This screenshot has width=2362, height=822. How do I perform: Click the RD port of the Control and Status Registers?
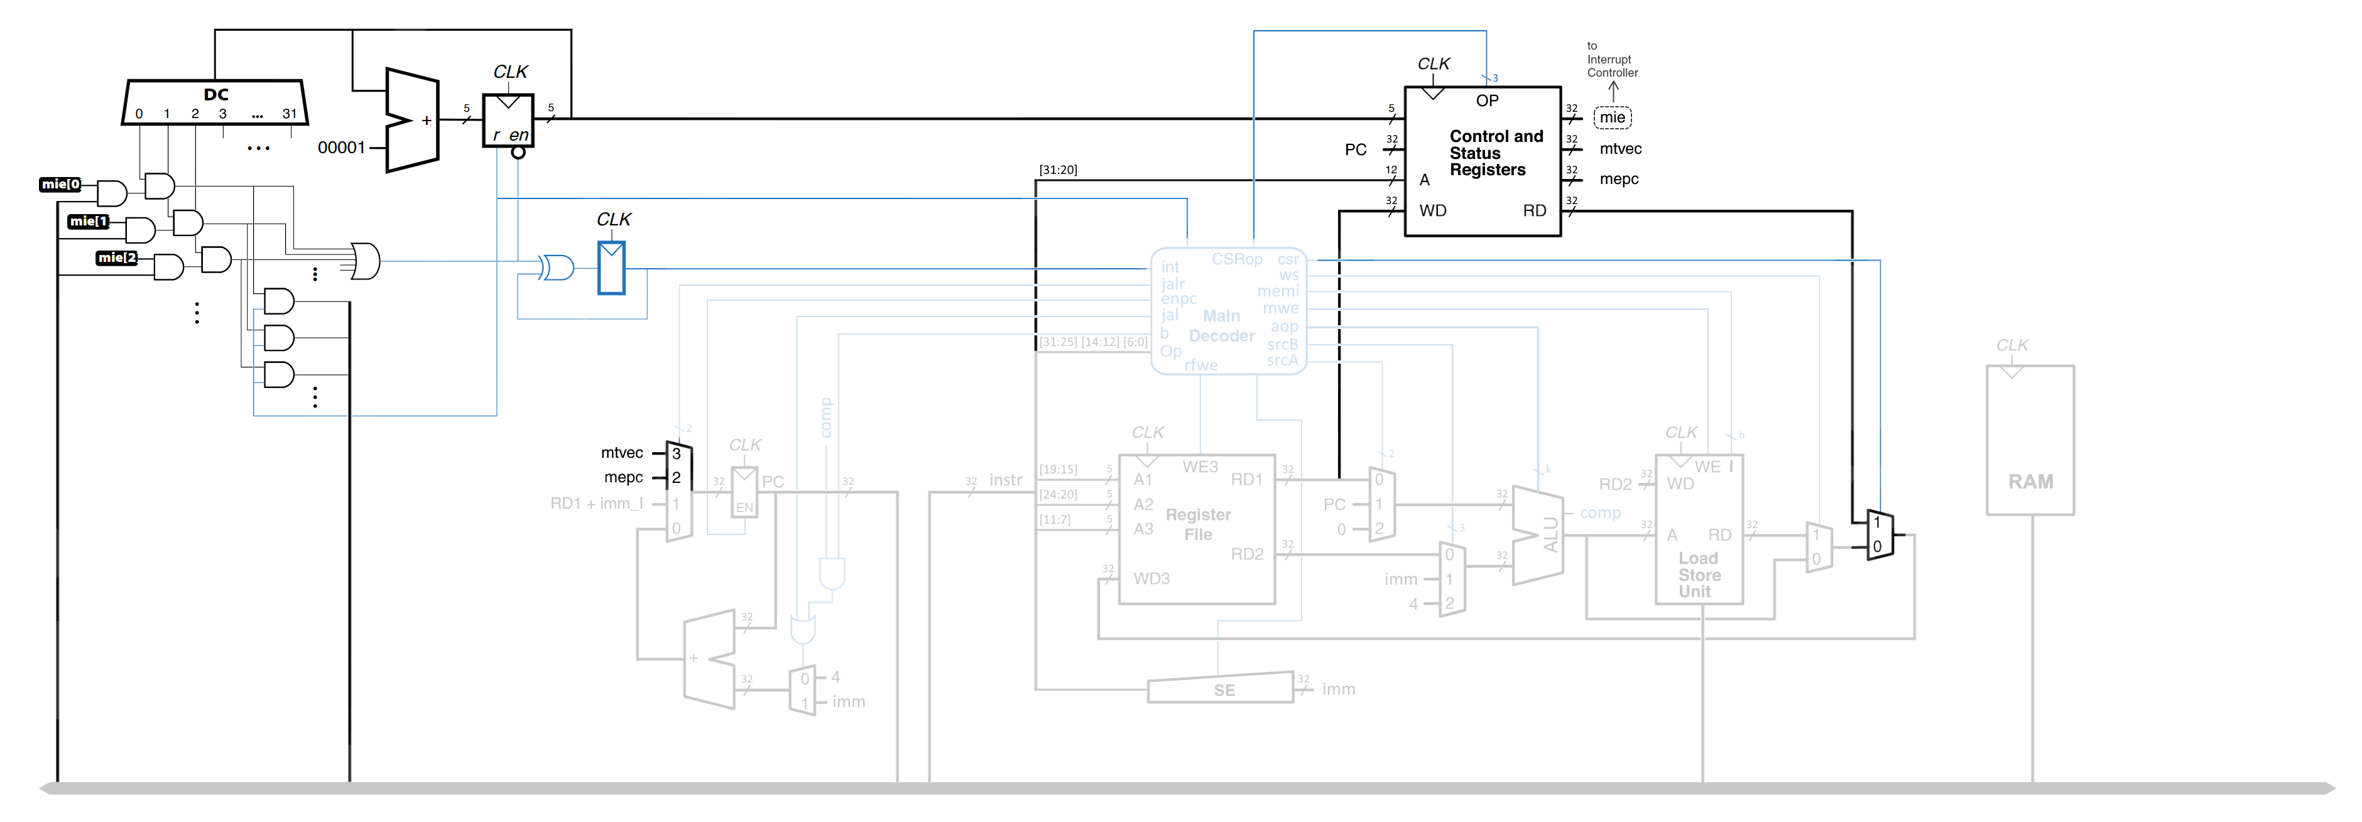click(x=1534, y=211)
